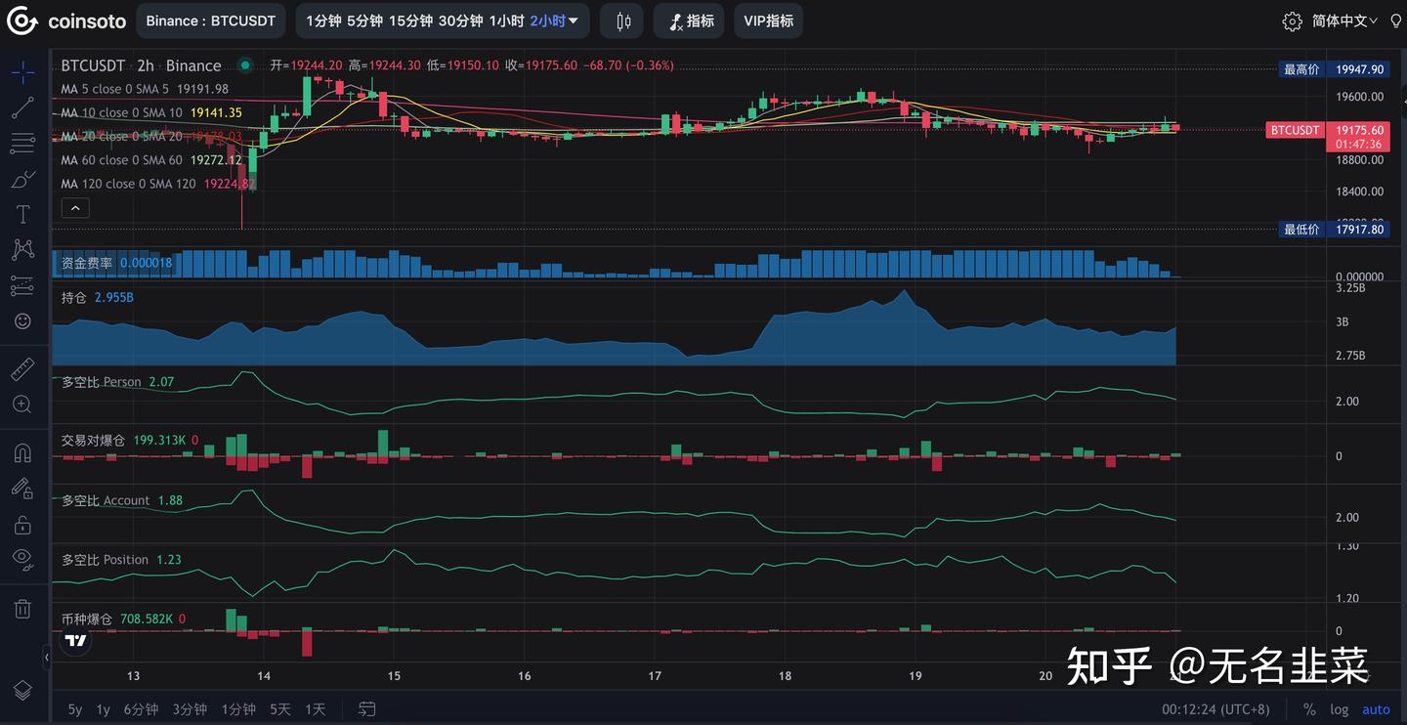Click the coinsoto logo
The width and height of the screenshot is (1407, 725).
67,21
